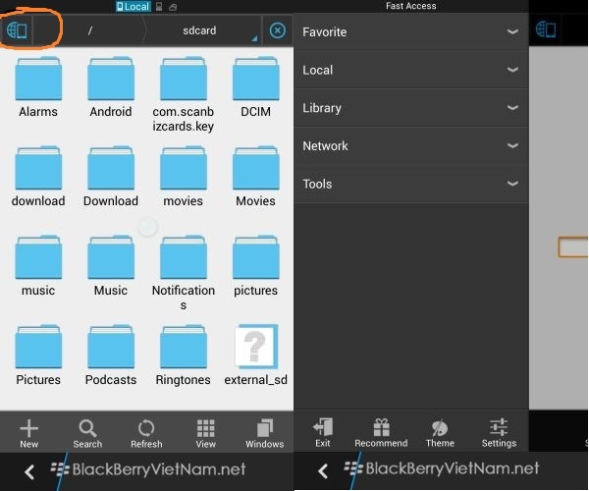Viewport: 589px width, 491px height.
Task: Expand the Library section
Action: 411,108
